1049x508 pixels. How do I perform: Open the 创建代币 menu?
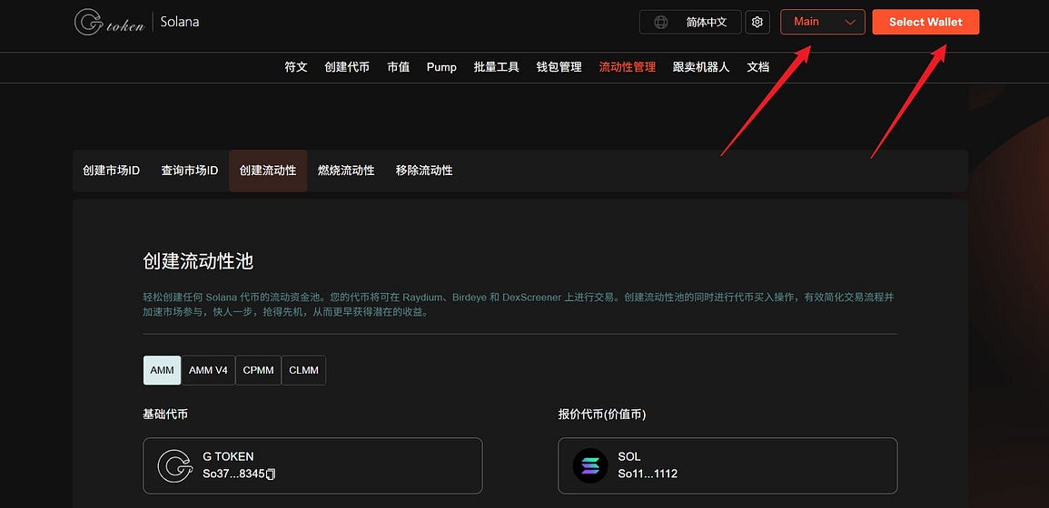point(347,67)
